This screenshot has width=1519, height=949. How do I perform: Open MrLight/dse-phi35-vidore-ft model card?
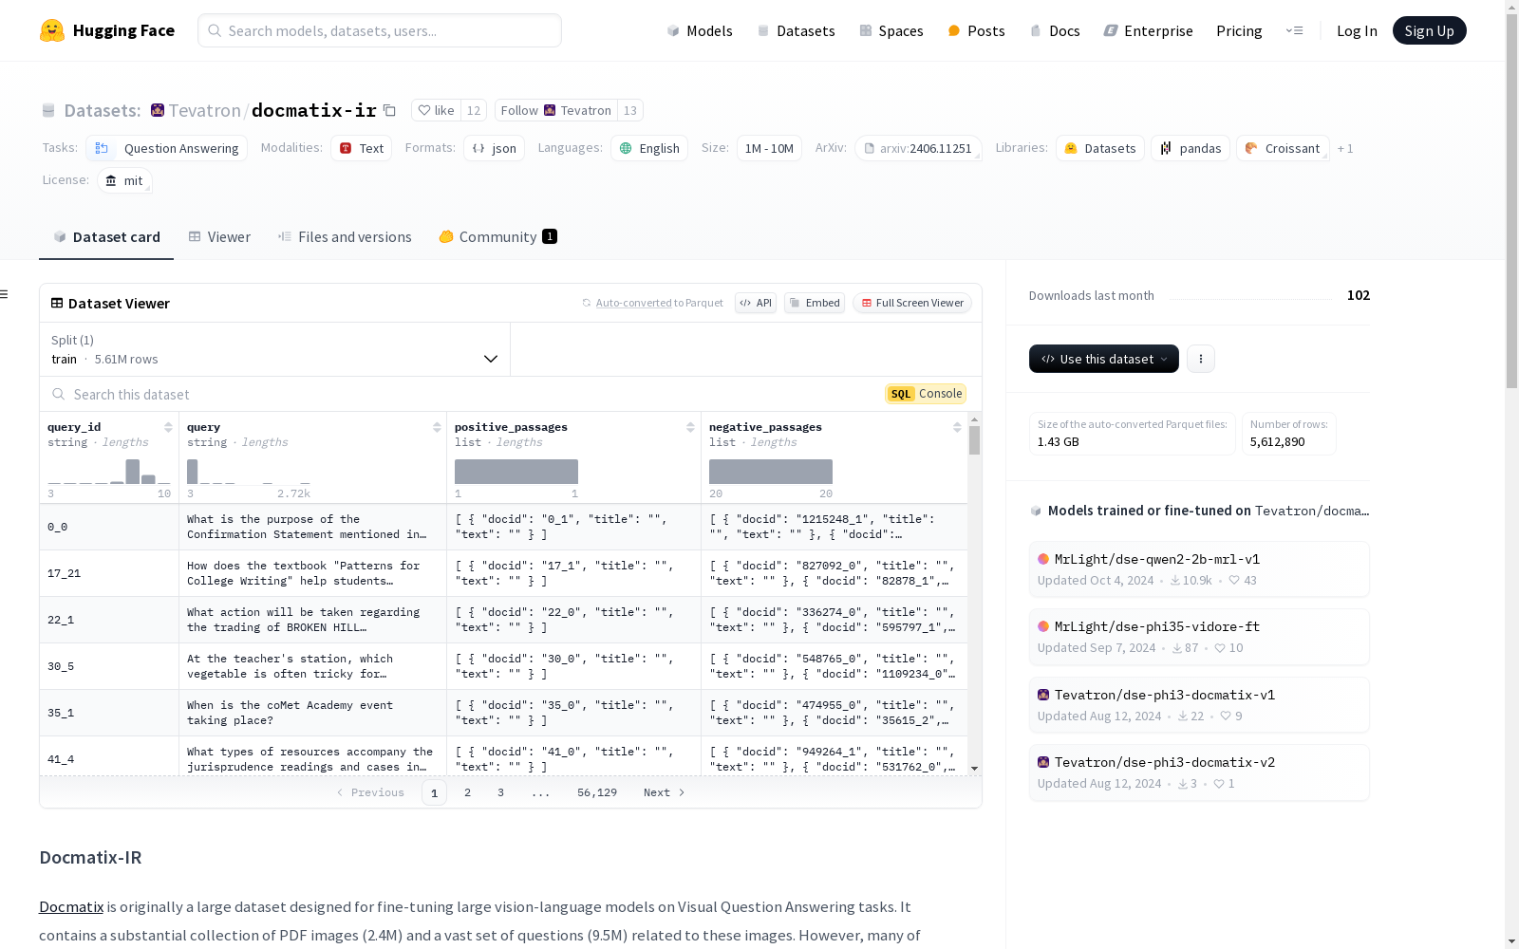(x=1199, y=637)
